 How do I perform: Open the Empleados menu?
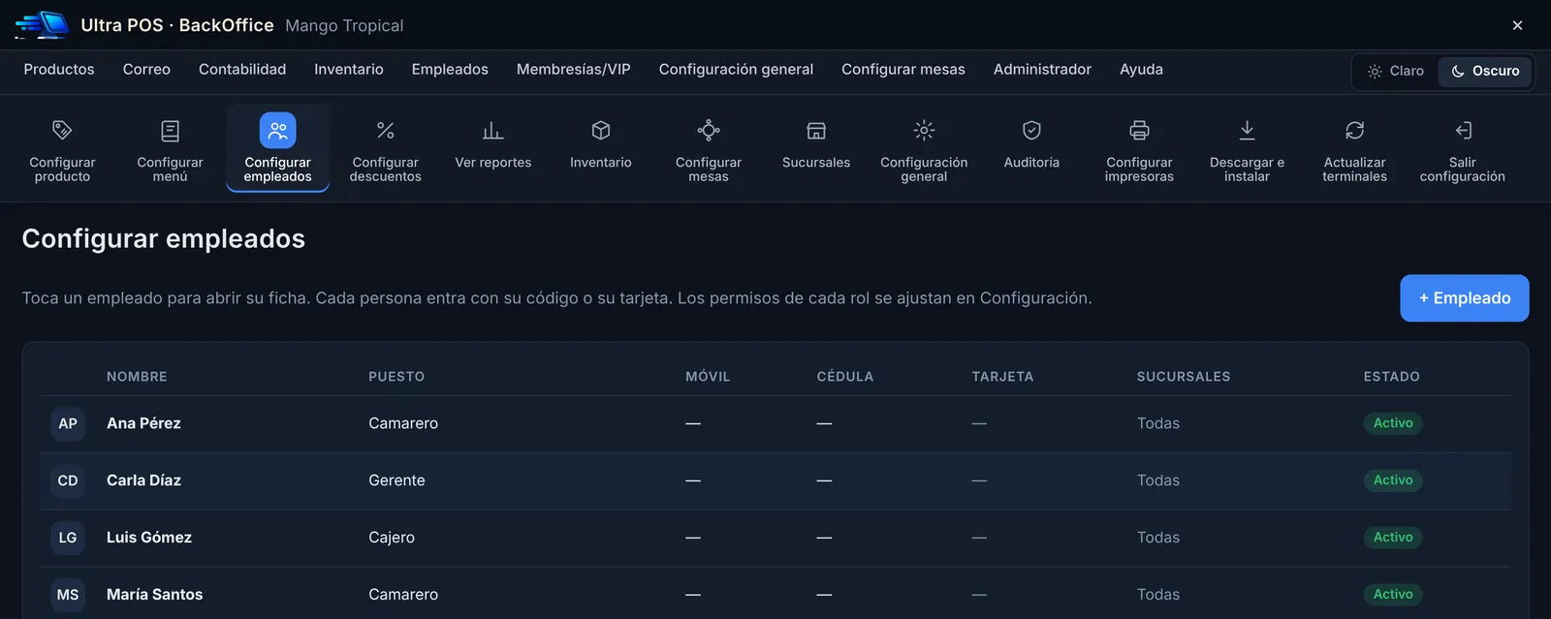pyautogui.click(x=450, y=70)
